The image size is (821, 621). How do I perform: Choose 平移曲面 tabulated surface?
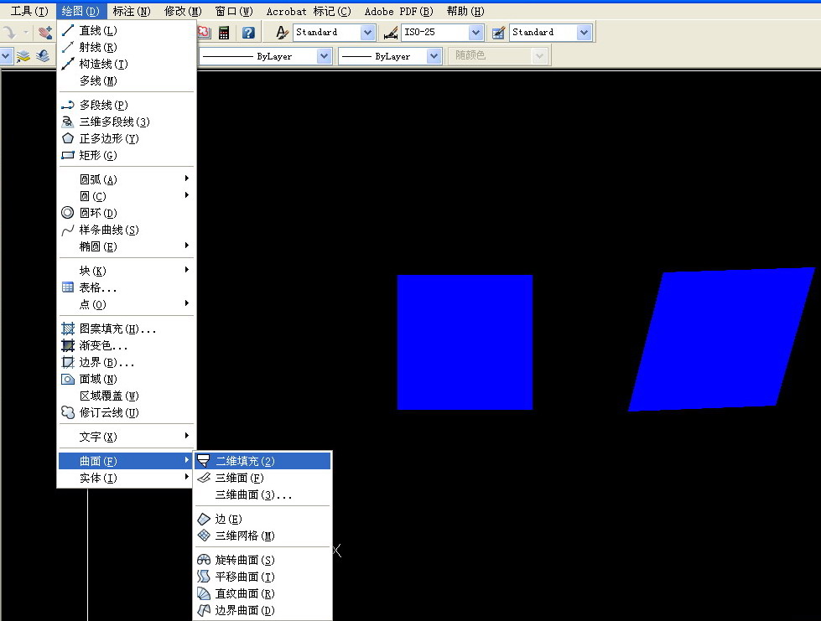[x=262, y=577]
